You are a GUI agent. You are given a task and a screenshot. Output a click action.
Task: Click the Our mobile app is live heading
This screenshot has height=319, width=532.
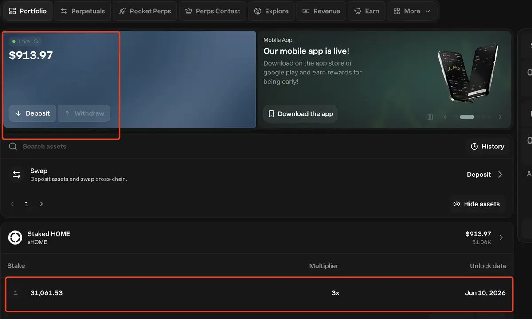coord(306,51)
